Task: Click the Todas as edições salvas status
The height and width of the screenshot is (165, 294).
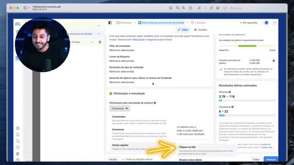Action: (x=137, y=159)
